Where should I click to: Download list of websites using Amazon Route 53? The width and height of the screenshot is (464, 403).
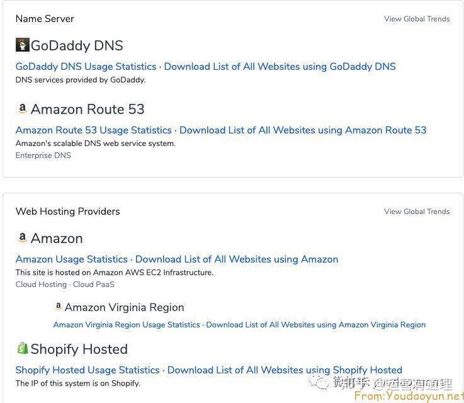click(303, 130)
